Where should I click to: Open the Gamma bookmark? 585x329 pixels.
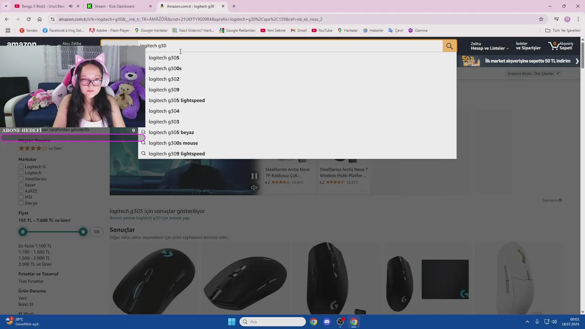pyautogui.click(x=418, y=31)
